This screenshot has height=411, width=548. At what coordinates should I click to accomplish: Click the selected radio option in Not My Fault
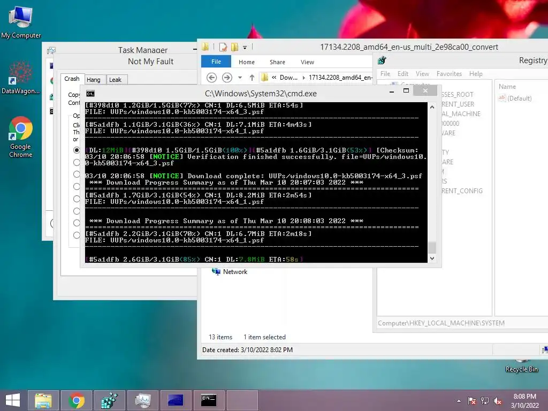pos(77,150)
